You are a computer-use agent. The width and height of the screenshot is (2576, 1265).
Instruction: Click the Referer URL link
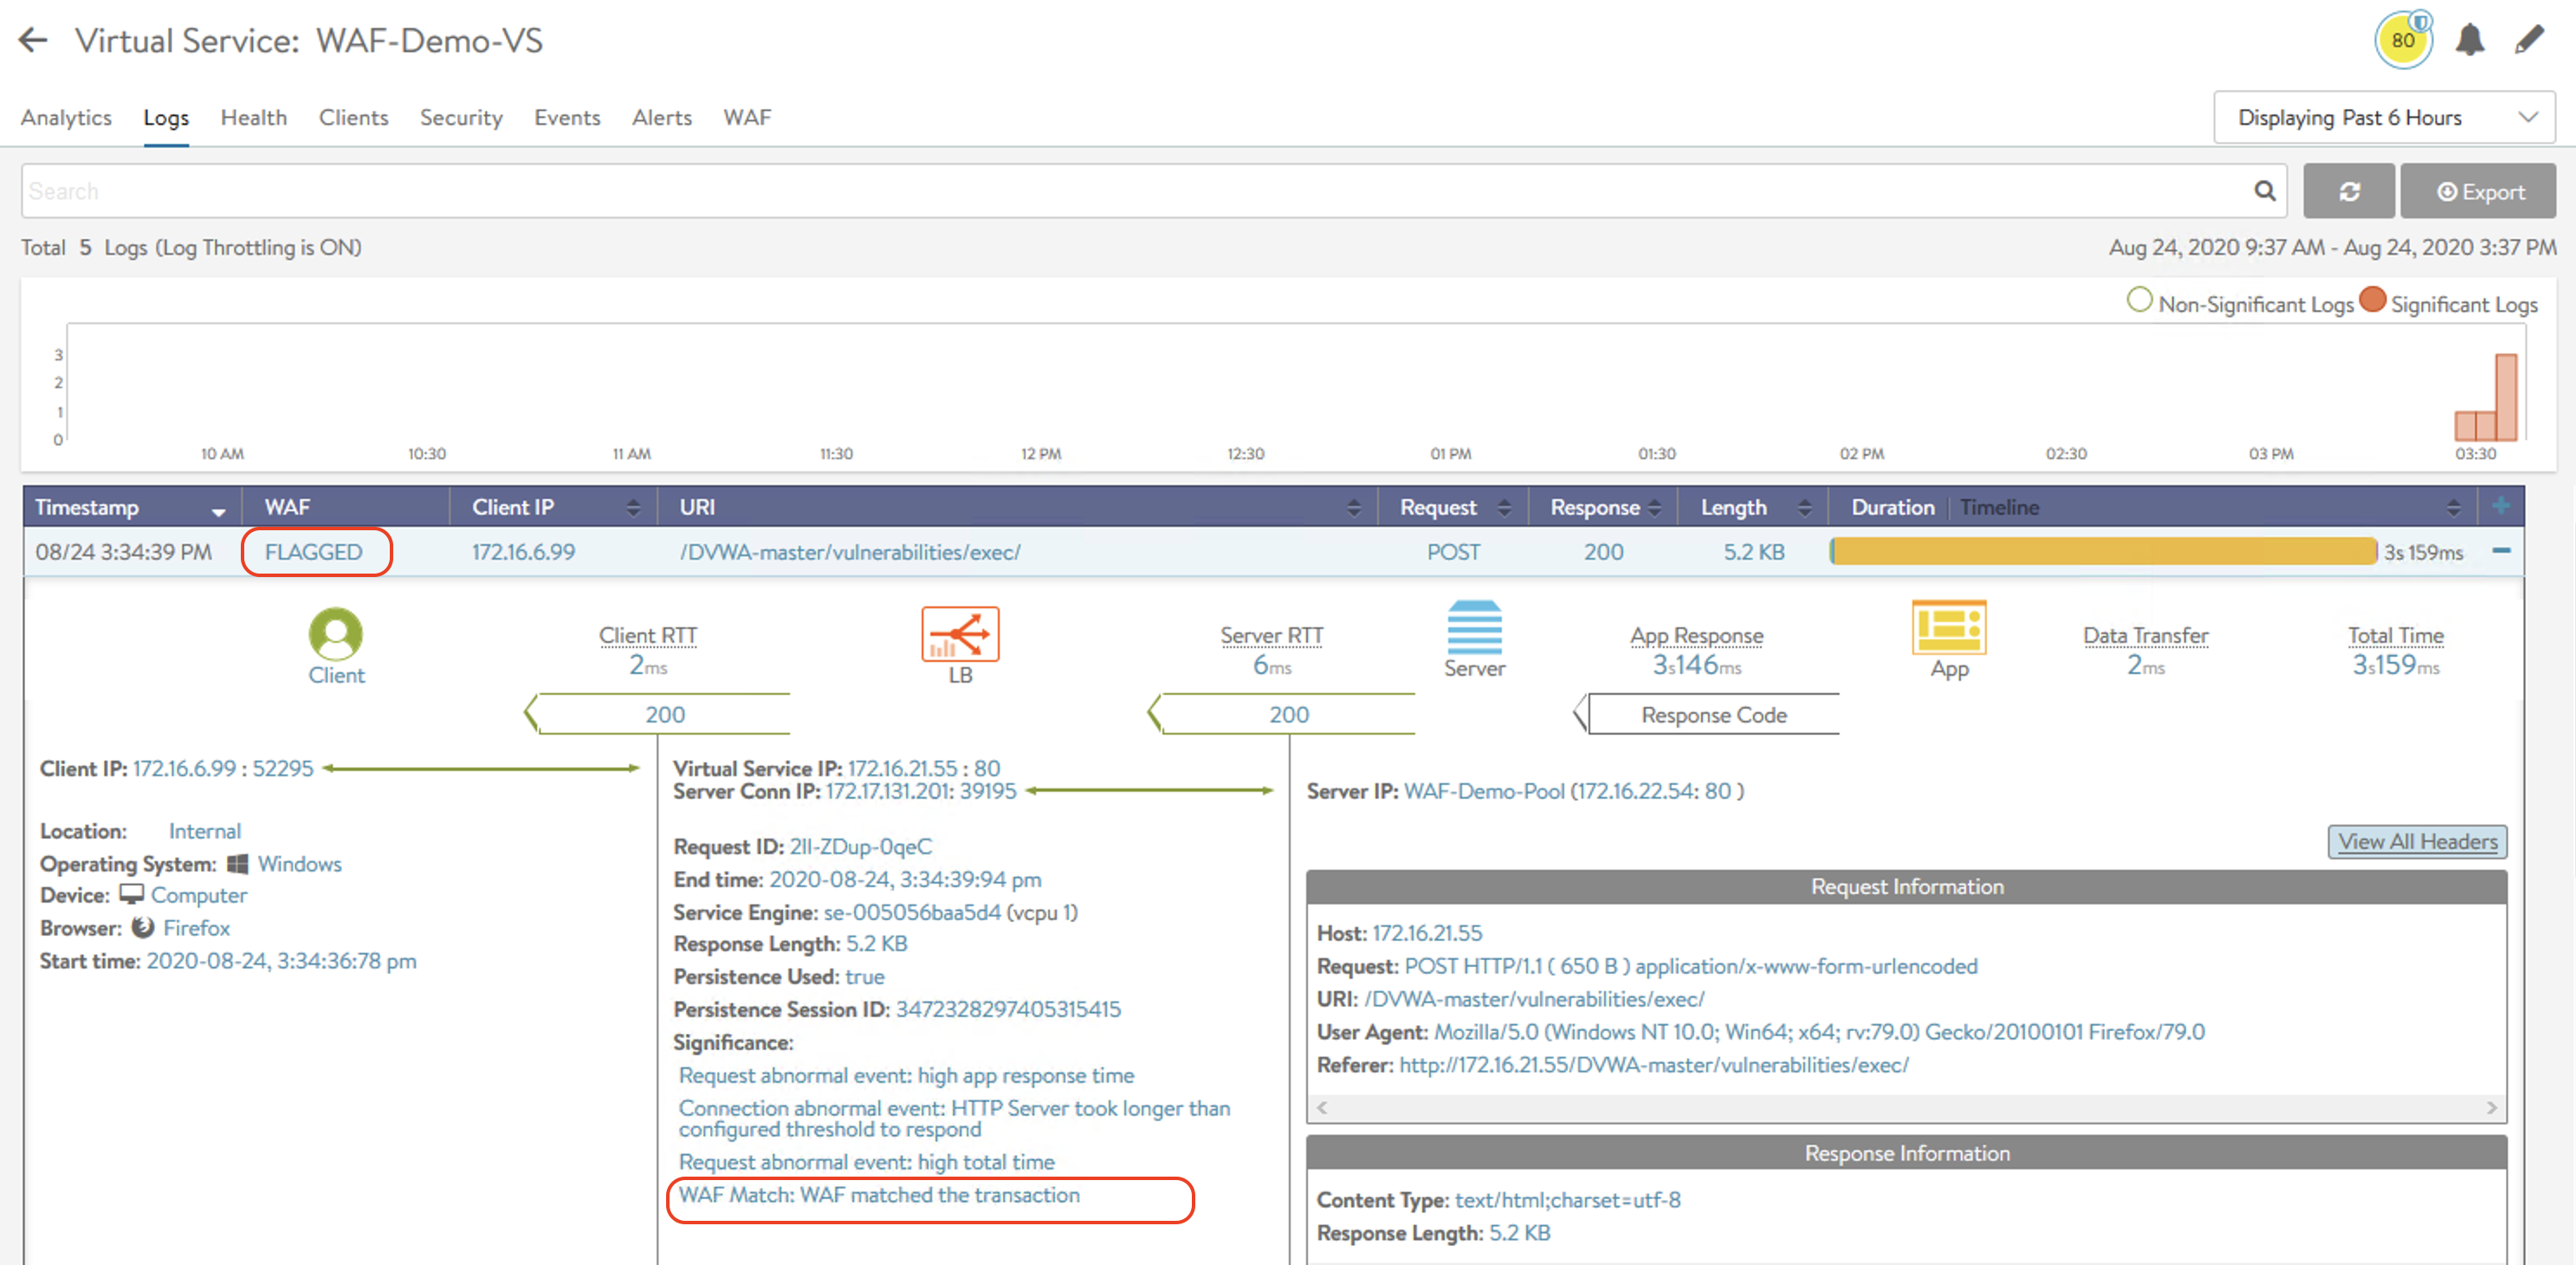(x=1653, y=1065)
